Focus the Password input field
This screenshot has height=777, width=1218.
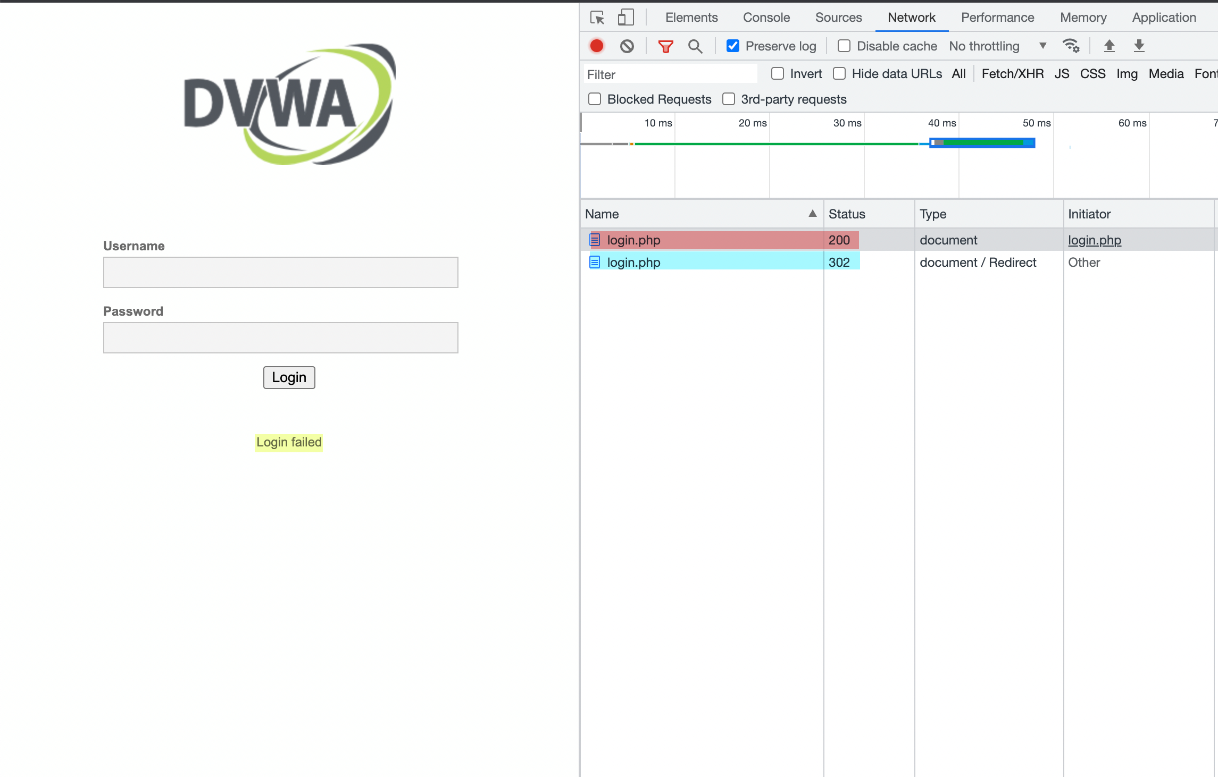tap(281, 337)
